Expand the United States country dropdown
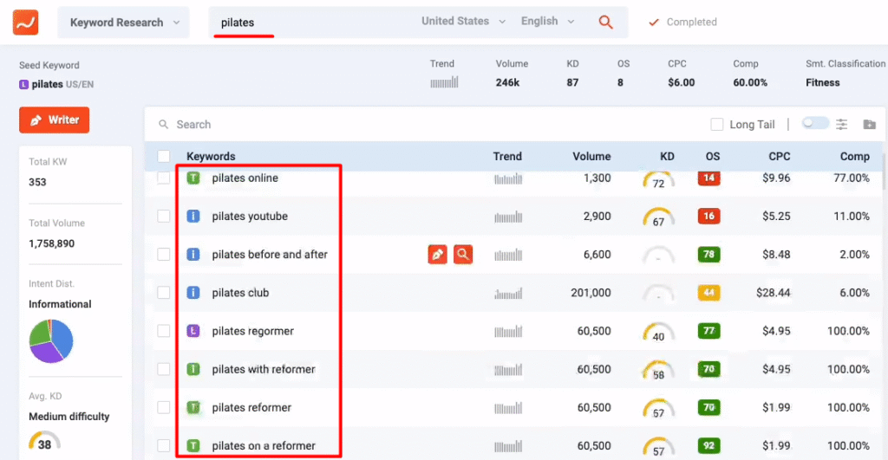The image size is (888, 460). coord(467,22)
